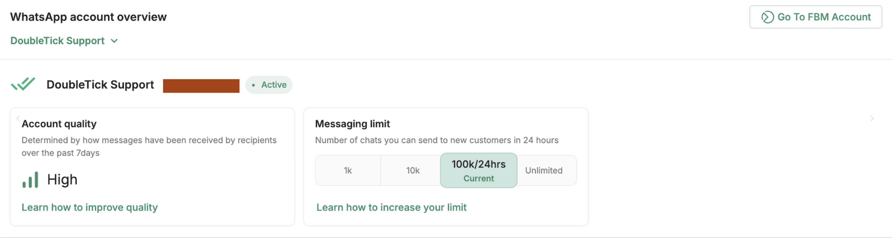Click the DoubleTick double-check logo icon
This screenshot has height=238, width=892.
pos(23,84)
